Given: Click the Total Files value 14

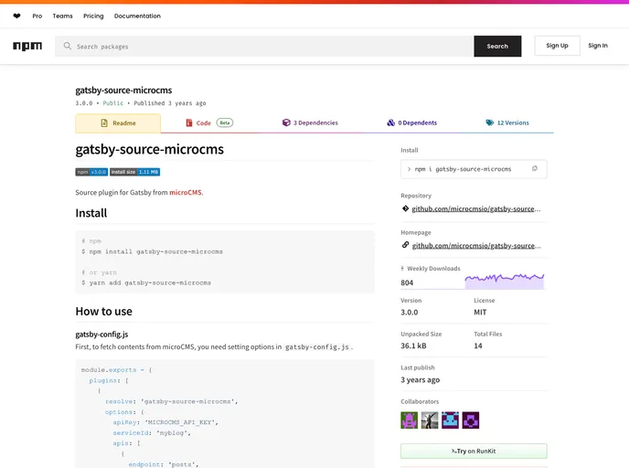Looking at the screenshot, I should coord(478,346).
